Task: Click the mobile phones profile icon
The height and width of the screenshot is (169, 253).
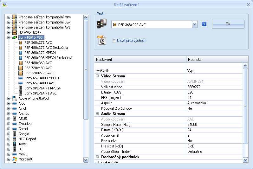Action: [101, 23]
